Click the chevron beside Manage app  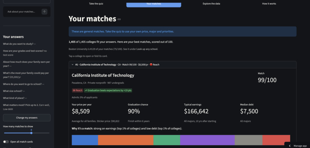coord(290,146)
